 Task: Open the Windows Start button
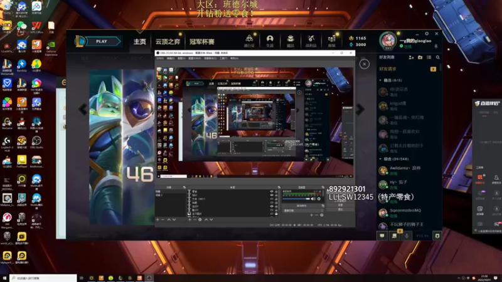(x=4, y=278)
